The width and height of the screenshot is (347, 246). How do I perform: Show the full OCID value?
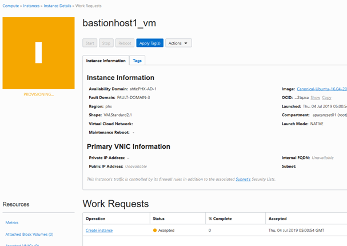tap(315, 98)
